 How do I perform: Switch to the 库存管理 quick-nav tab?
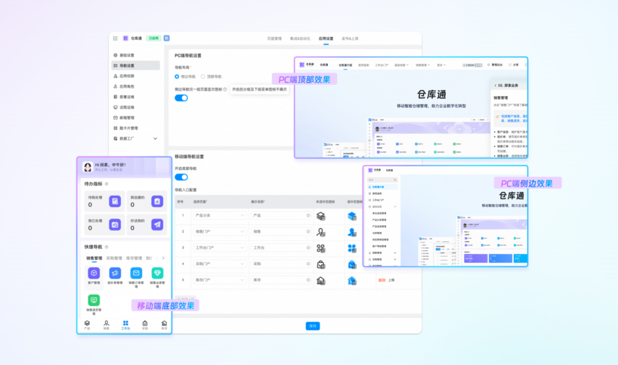pos(134,258)
